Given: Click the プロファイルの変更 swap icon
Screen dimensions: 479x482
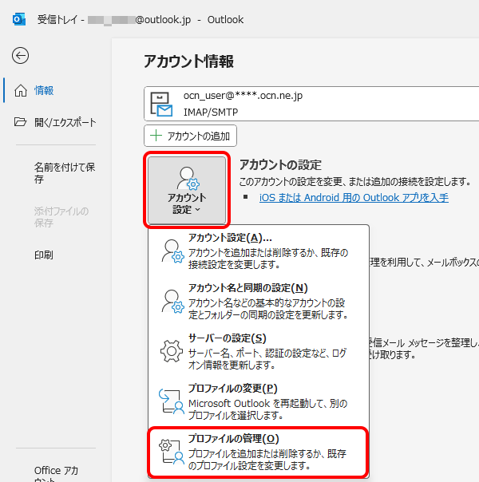Looking at the screenshot, I should [172, 401].
